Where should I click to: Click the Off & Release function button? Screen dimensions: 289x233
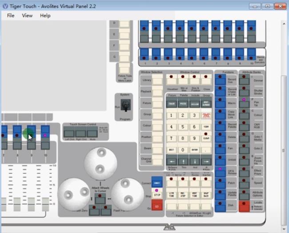220,172
